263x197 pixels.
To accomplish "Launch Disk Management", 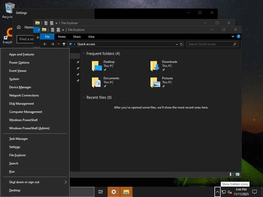I will [x=35, y=104].
